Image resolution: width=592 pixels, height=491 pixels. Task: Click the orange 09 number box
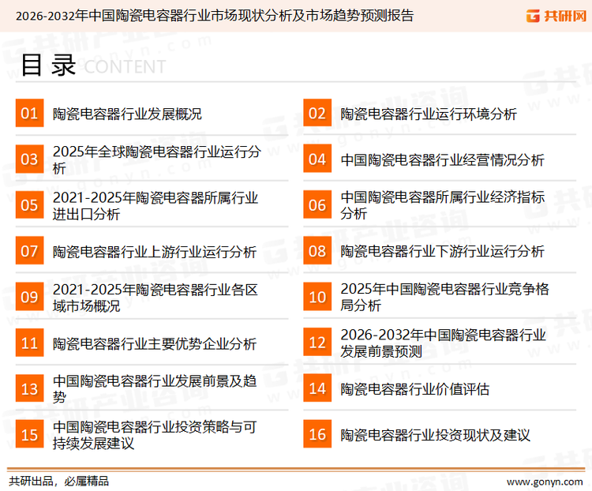[x=29, y=297]
